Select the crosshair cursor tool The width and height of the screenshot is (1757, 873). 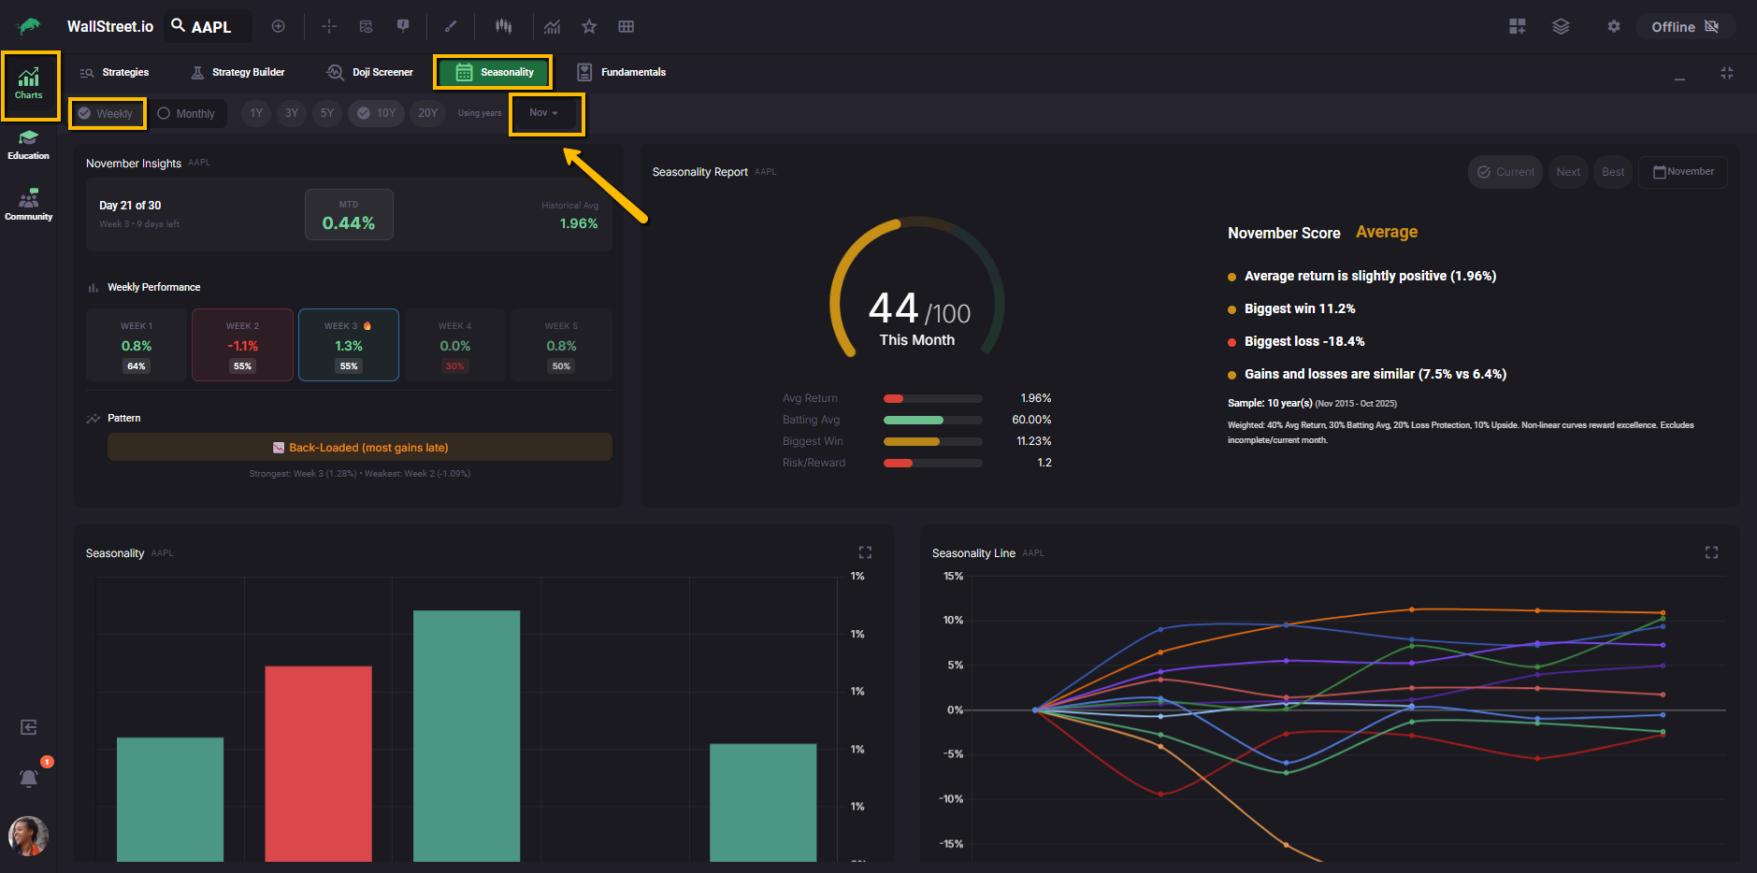coord(329,26)
